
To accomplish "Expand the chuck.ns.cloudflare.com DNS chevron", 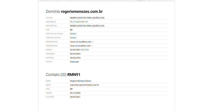I will pos(93,42).
